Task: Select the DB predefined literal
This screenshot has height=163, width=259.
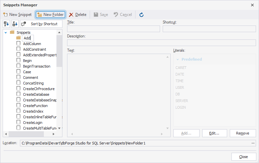Action: pos(178,94)
